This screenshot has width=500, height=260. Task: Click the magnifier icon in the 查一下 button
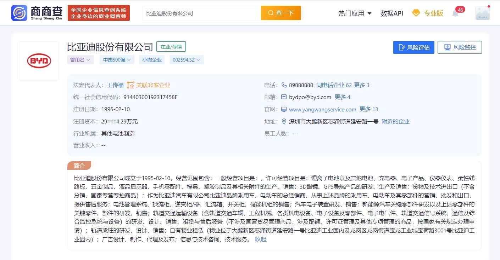[x=272, y=12]
